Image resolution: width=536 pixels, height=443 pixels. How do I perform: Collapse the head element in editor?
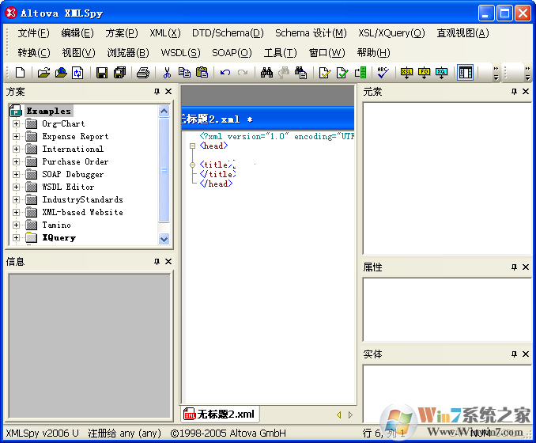click(x=192, y=146)
